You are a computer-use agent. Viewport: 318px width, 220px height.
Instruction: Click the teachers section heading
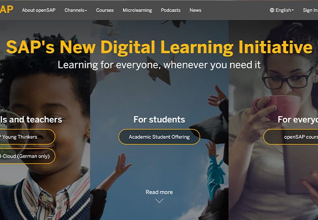point(31,119)
